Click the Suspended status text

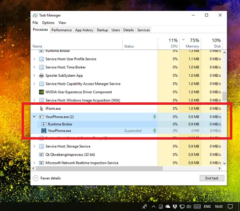(x=133, y=131)
